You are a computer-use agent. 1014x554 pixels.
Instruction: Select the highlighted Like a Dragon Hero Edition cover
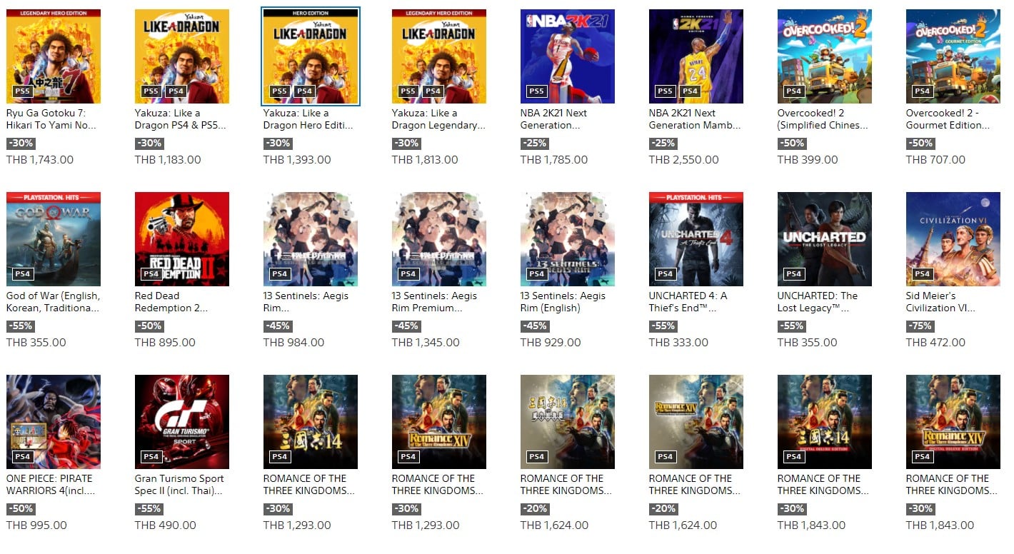(311, 56)
